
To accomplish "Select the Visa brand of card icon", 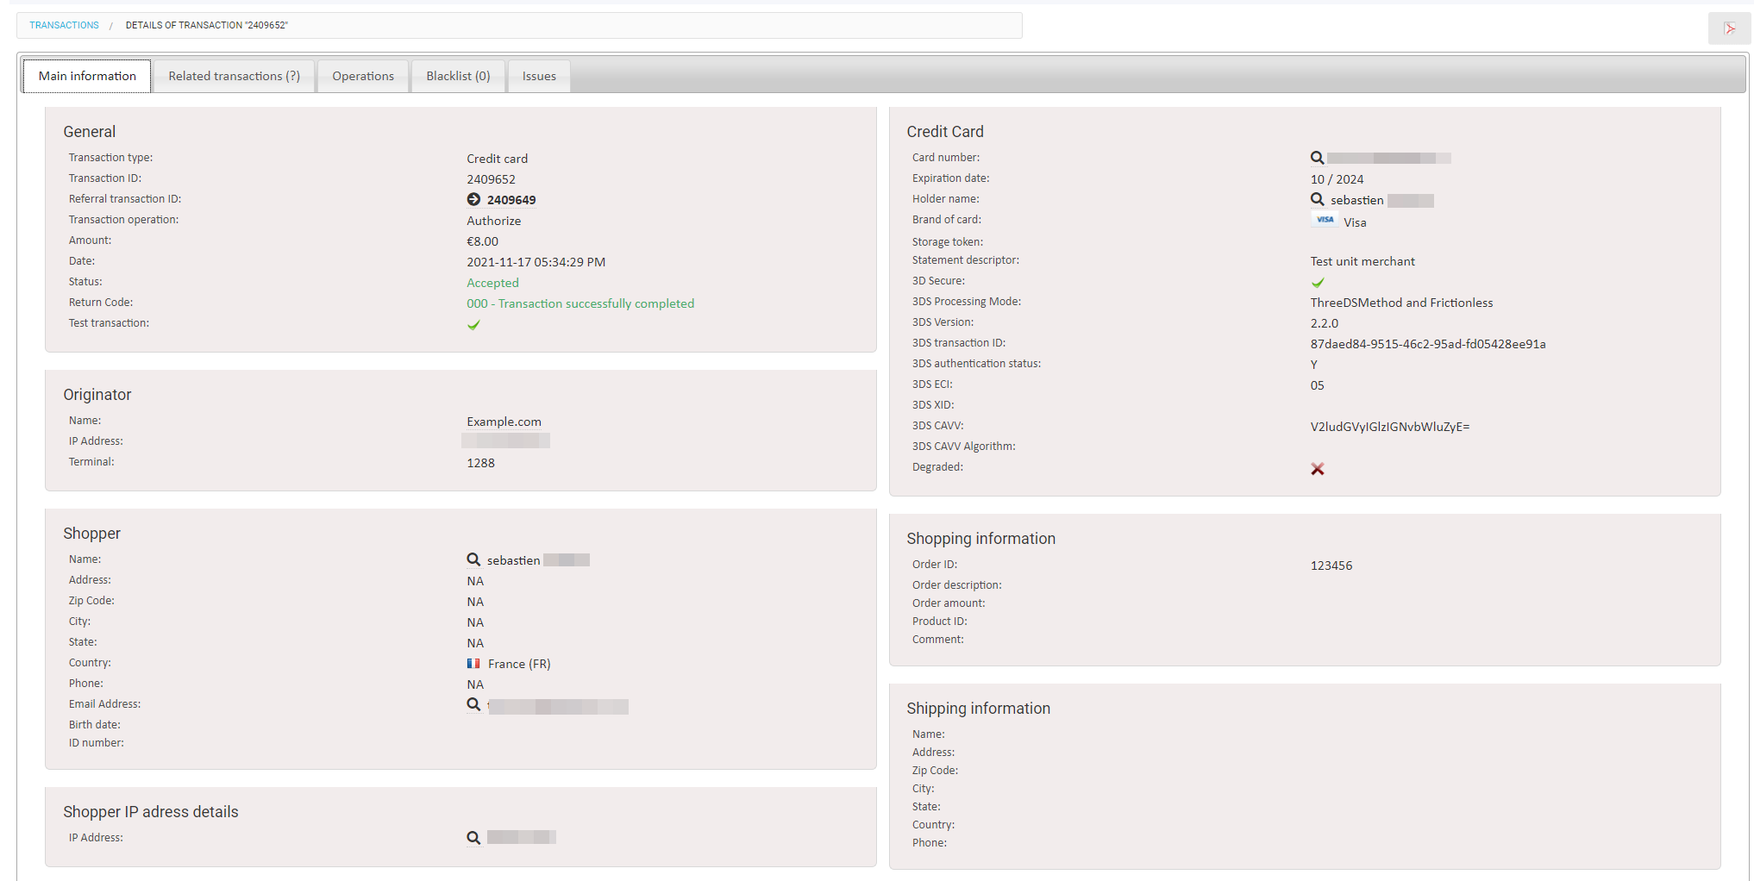I will point(1324,219).
